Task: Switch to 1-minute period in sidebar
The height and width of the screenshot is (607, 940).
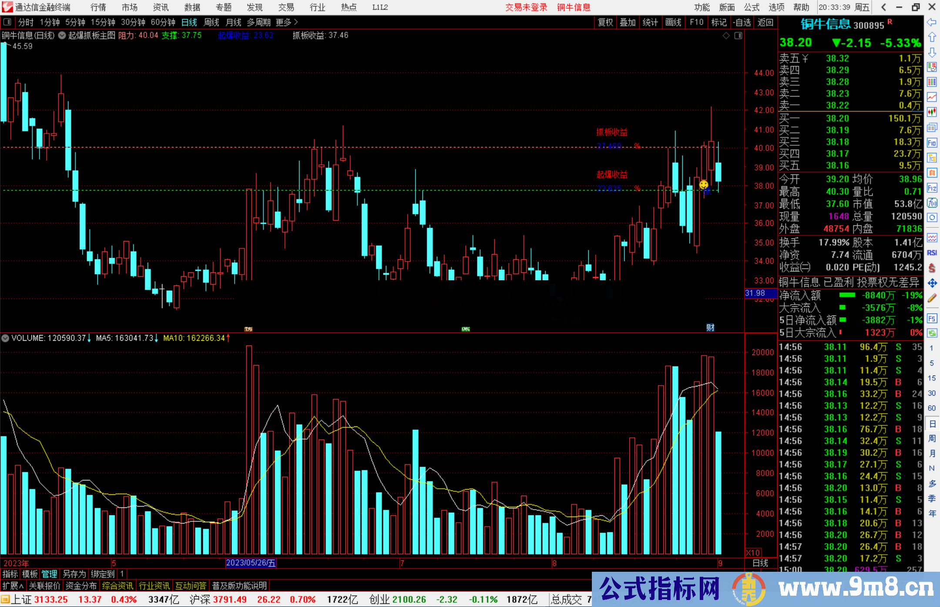Action: click(x=932, y=348)
